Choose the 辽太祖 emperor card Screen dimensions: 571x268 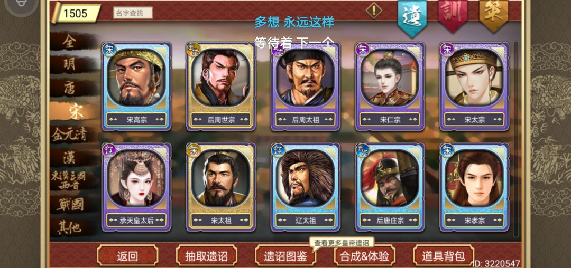pyautogui.click(x=306, y=187)
